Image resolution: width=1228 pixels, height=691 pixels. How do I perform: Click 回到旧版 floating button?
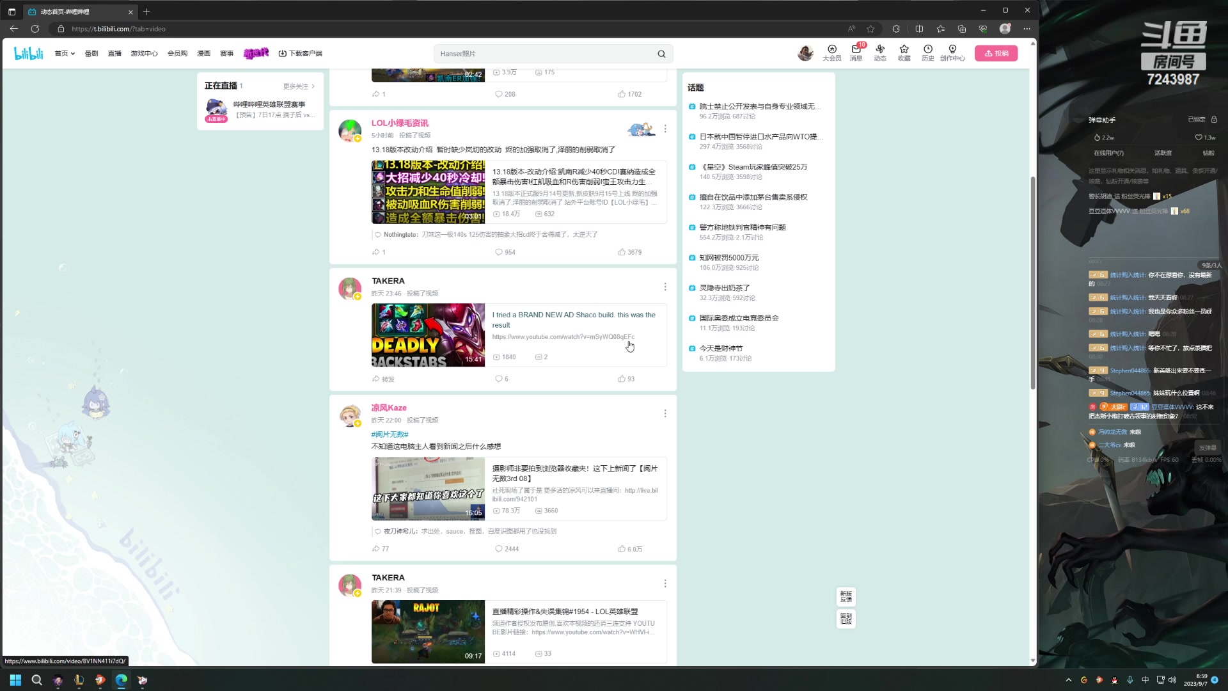click(x=846, y=619)
